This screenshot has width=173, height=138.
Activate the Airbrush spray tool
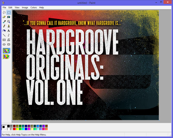(x=4, y=31)
